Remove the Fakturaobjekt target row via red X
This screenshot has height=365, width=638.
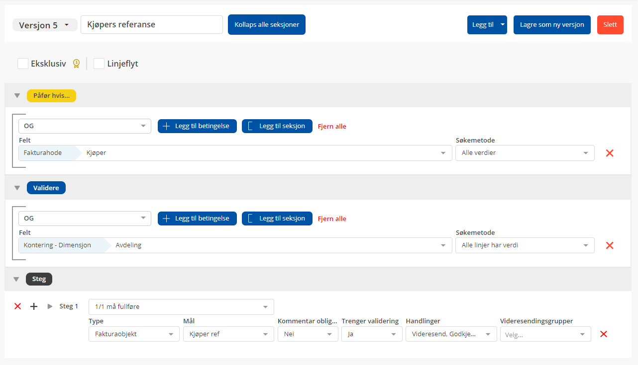604,334
